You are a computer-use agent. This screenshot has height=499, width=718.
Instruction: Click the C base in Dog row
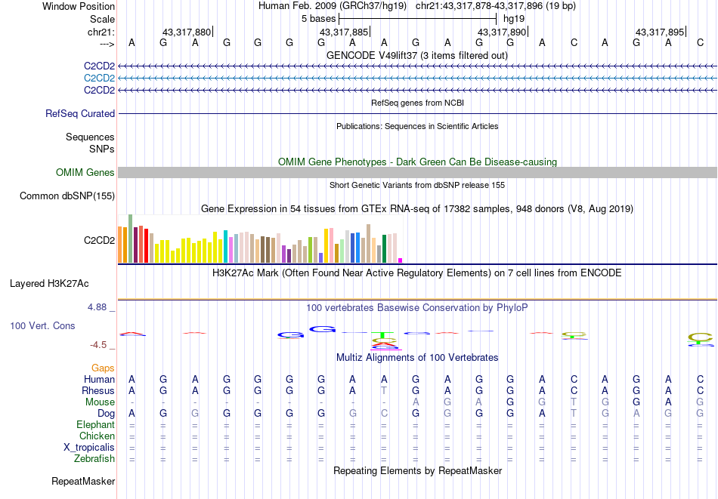[x=384, y=414]
